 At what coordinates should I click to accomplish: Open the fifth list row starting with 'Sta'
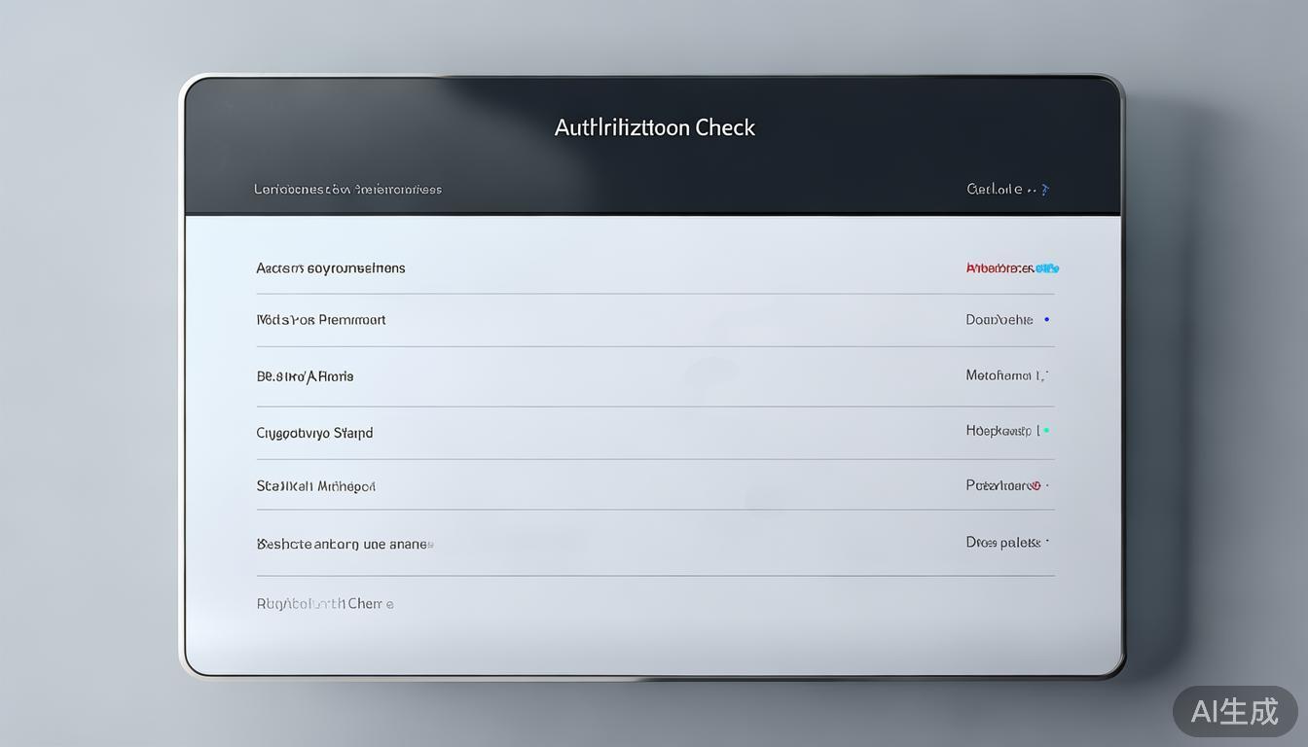(315, 486)
